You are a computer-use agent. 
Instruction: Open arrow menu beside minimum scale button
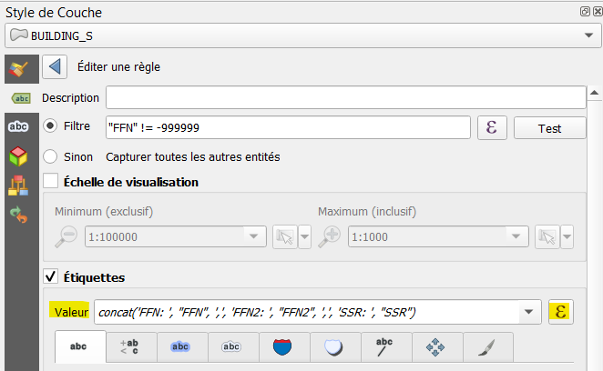click(304, 237)
